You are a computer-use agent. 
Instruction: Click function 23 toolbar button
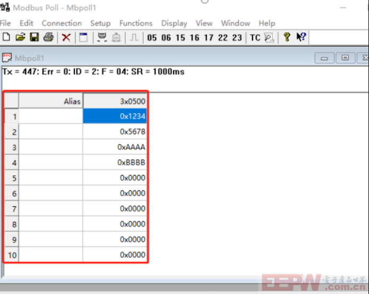point(237,38)
